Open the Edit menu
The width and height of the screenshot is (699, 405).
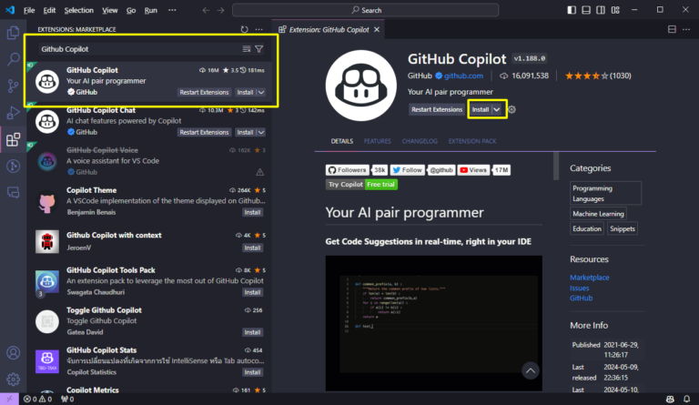49,10
